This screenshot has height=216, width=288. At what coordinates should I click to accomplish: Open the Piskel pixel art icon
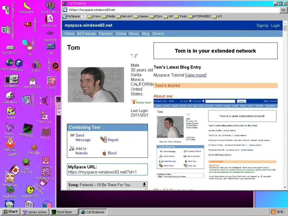tap(11, 113)
